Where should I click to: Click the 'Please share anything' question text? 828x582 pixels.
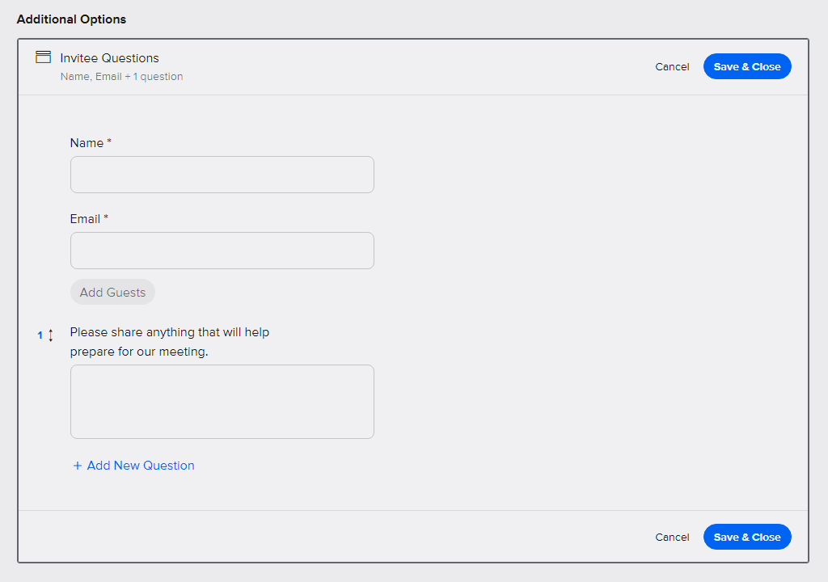tap(170, 342)
